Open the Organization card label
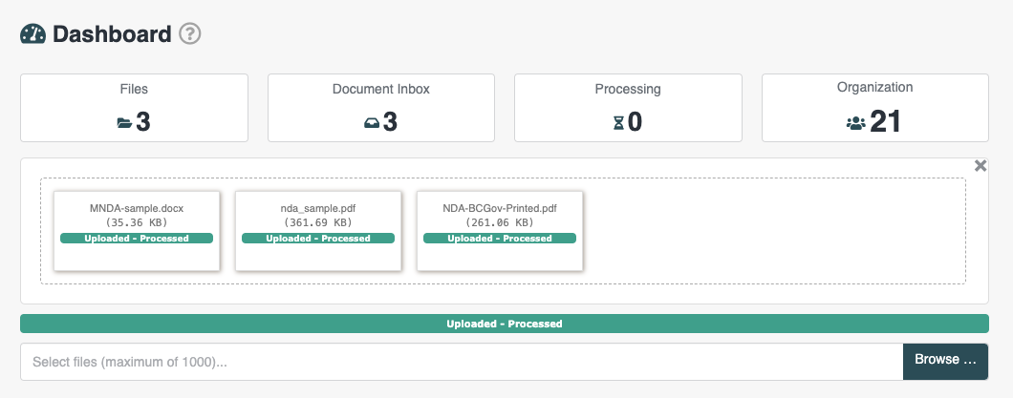The width and height of the screenshot is (1013, 398). click(874, 87)
